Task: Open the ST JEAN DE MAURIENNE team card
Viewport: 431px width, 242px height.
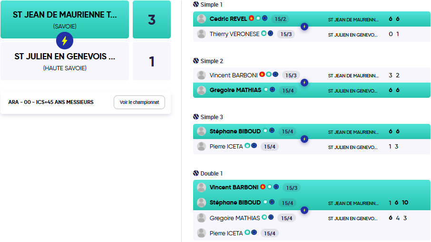Action: click(x=65, y=19)
